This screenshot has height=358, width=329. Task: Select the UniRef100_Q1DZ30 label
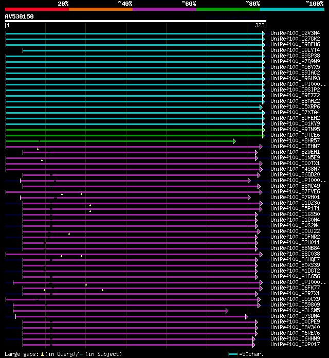click(x=295, y=203)
